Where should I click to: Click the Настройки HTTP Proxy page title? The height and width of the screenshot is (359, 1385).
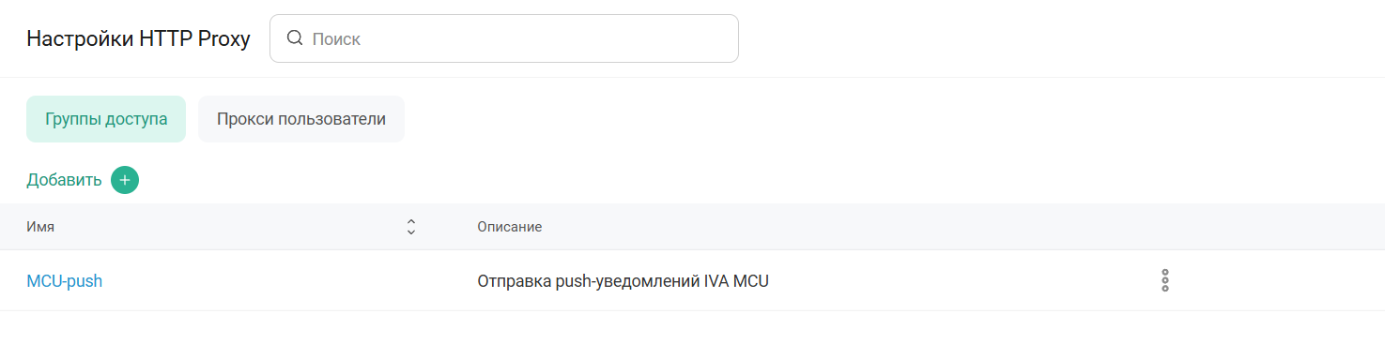pyautogui.click(x=138, y=38)
